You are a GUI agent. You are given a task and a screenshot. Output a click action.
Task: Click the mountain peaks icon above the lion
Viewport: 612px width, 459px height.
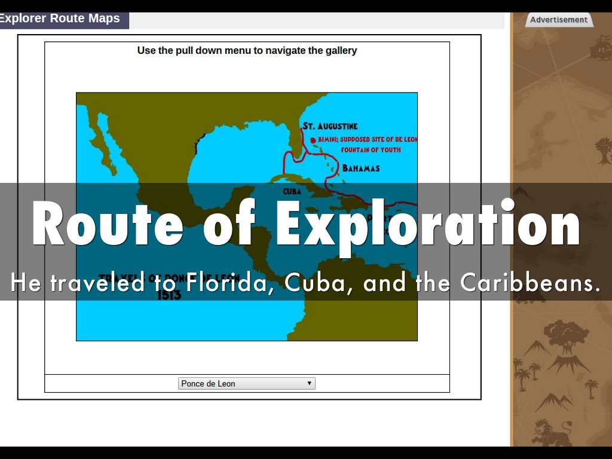coord(550,402)
